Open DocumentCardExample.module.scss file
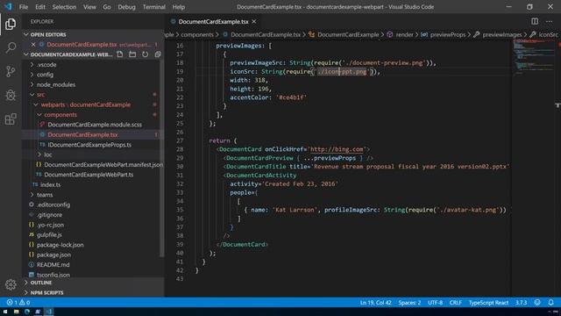561x316 pixels. (95, 125)
